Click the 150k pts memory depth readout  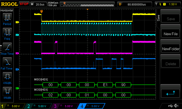[52, 5]
